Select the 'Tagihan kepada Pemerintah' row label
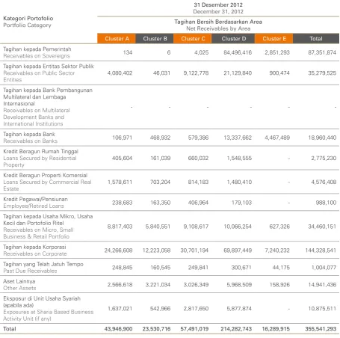The image size is (340, 338). click(37, 49)
